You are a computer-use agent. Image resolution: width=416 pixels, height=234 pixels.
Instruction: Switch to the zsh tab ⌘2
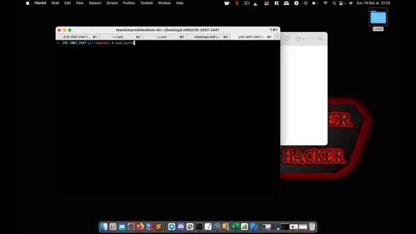point(122,37)
